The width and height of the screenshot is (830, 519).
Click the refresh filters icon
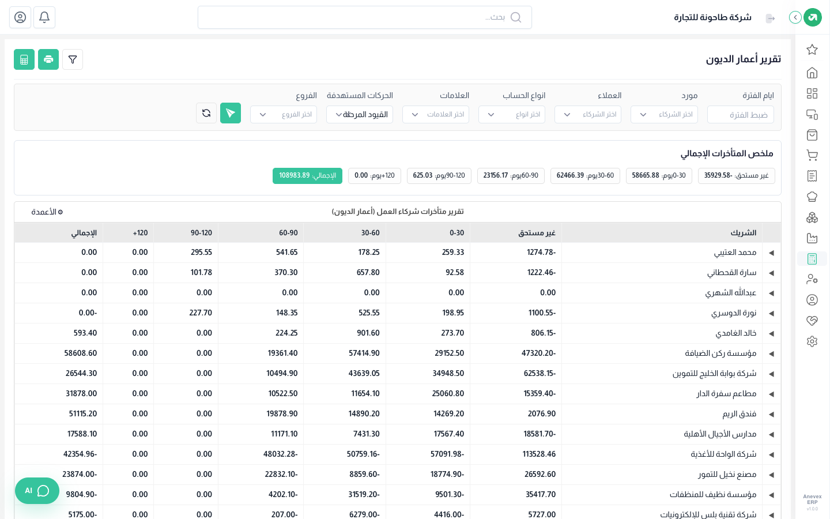tap(206, 113)
